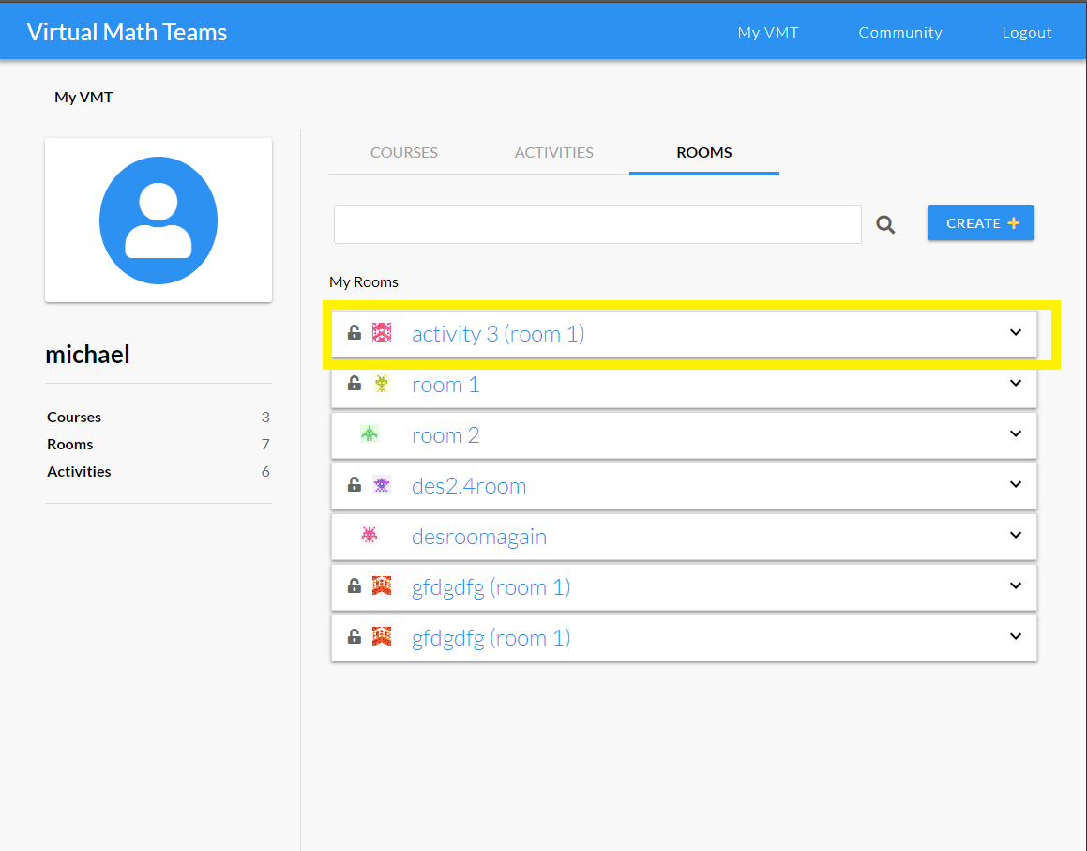Image resolution: width=1087 pixels, height=851 pixels.
Task: Click the pink alien icon beside desroomagain
Action: (370, 535)
